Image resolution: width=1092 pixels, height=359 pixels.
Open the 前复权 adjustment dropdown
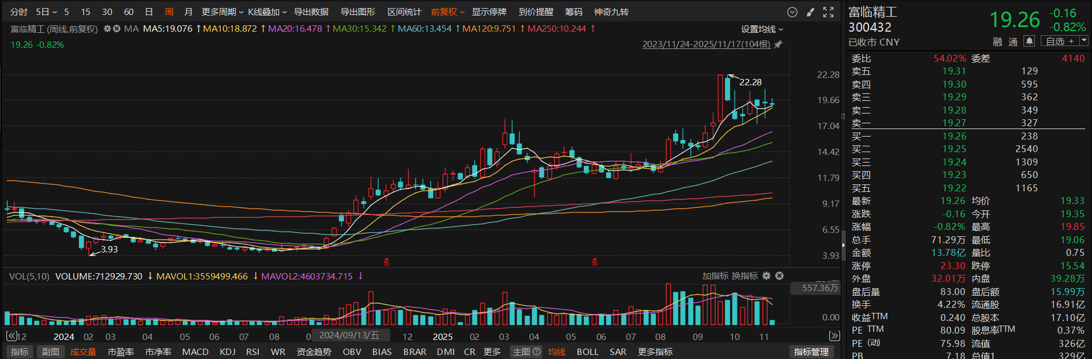click(x=448, y=12)
